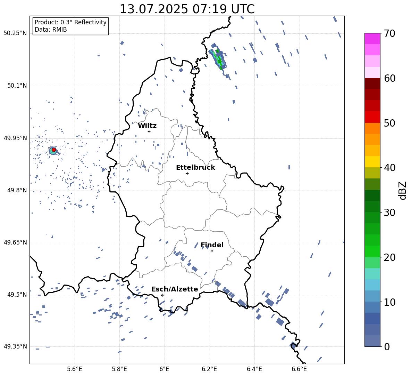Screen dimensions: 411x376
Task: Click the colorbar tick label 30
Action: (389, 213)
